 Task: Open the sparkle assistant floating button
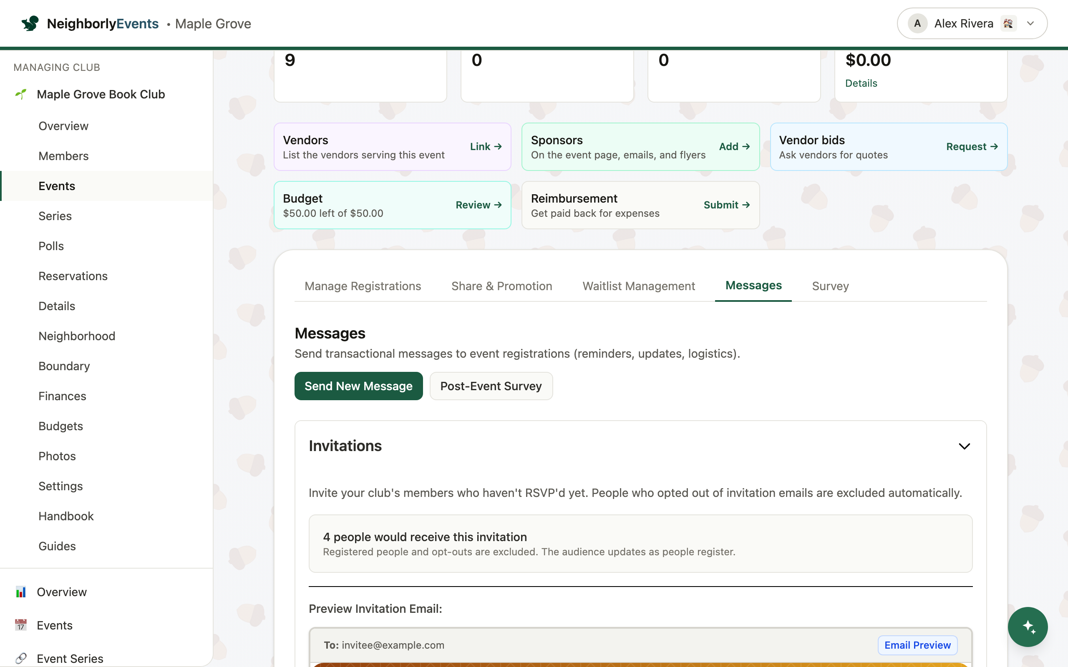point(1028,627)
